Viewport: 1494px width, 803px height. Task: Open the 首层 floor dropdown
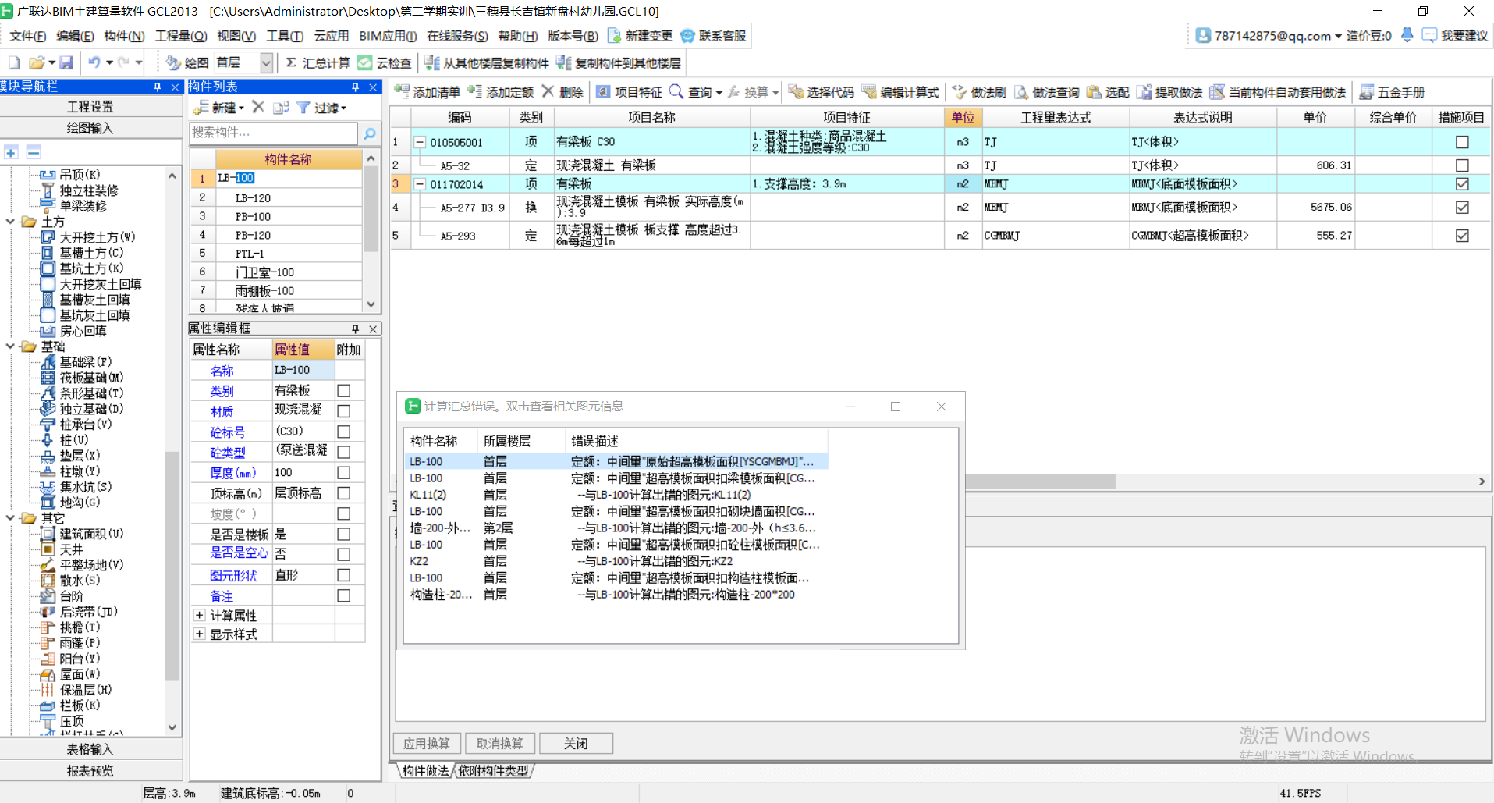tap(266, 62)
